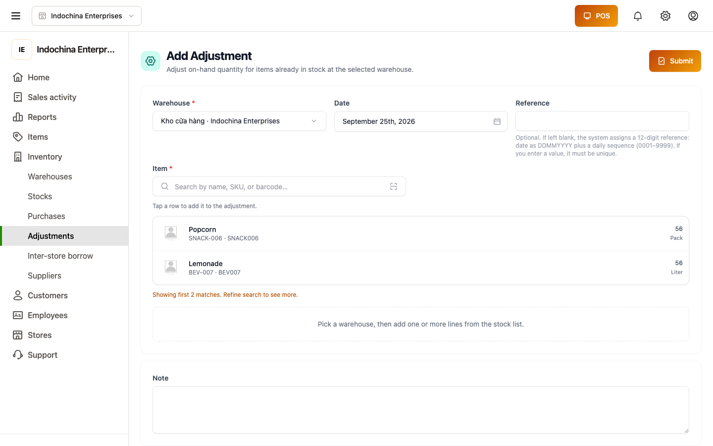Click the item search box
The height and width of the screenshot is (446, 713).
point(279,186)
